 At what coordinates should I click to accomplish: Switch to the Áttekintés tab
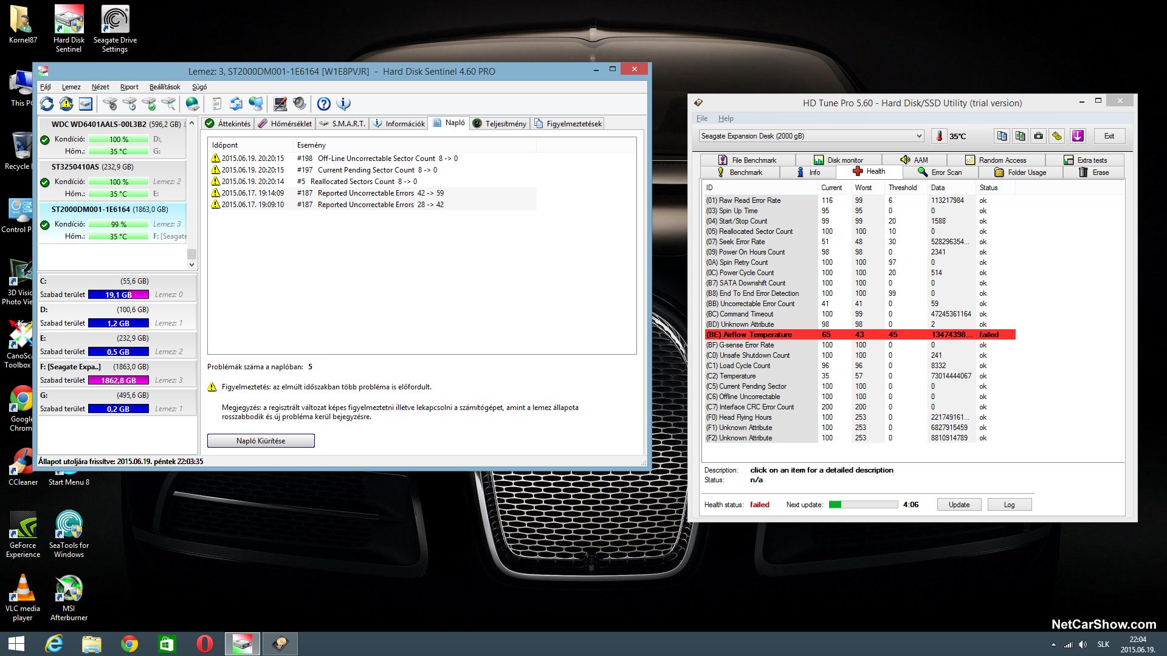pyautogui.click(x=228, y=123)
